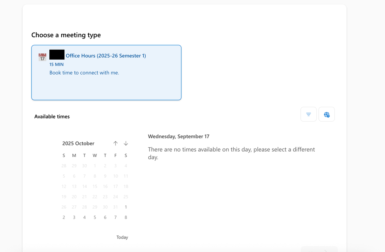The image size is (385, 252).
Task: Jump to Today in the calendar
Action: [x=122, y=237]
